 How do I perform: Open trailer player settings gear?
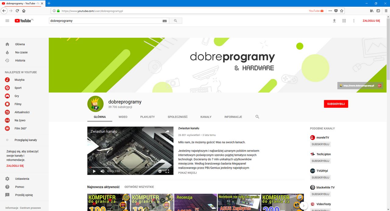coord(160,171)
